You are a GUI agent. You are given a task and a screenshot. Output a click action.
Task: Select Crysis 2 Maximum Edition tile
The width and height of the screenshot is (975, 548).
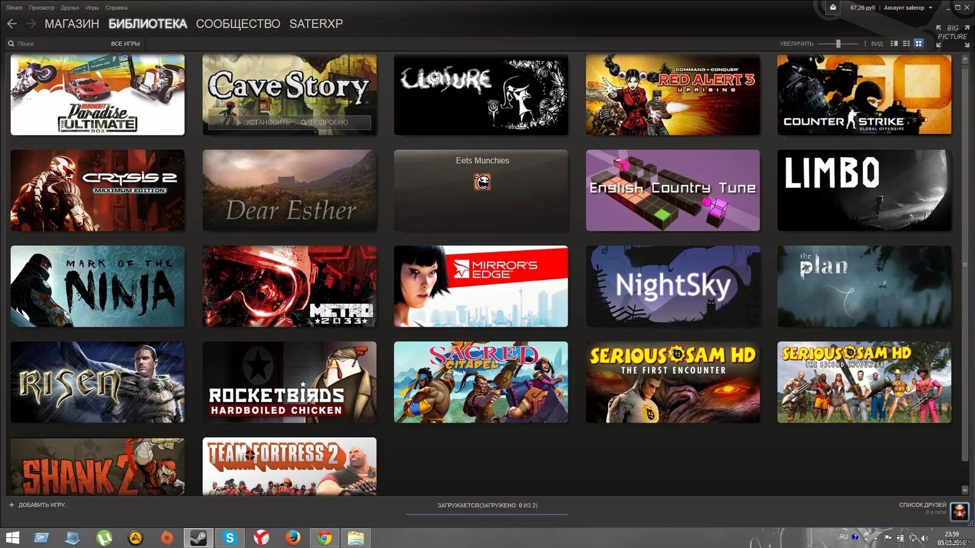pyautogui.click(x=97, y=190)
